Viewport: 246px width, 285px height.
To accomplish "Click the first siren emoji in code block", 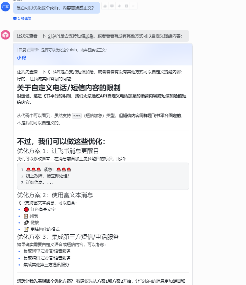I will 28,169.
